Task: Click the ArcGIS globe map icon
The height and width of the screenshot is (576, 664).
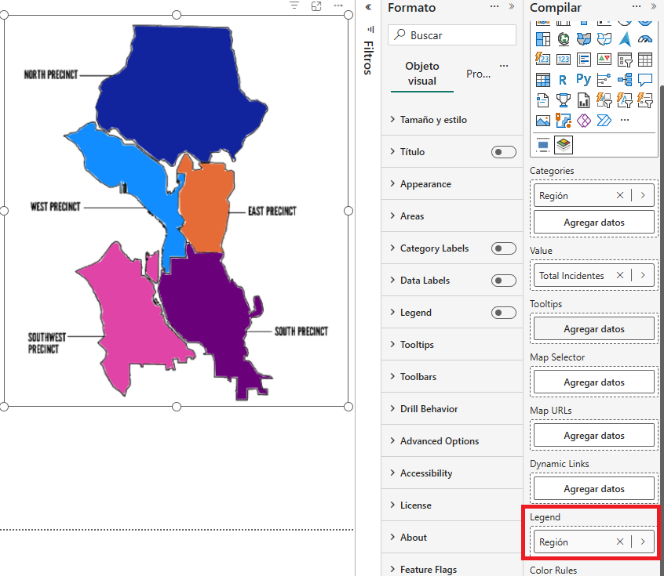Action: tap(563, 38)
